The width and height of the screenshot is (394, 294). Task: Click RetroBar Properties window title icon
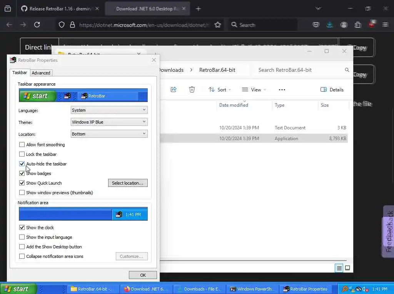pos(13,60)
